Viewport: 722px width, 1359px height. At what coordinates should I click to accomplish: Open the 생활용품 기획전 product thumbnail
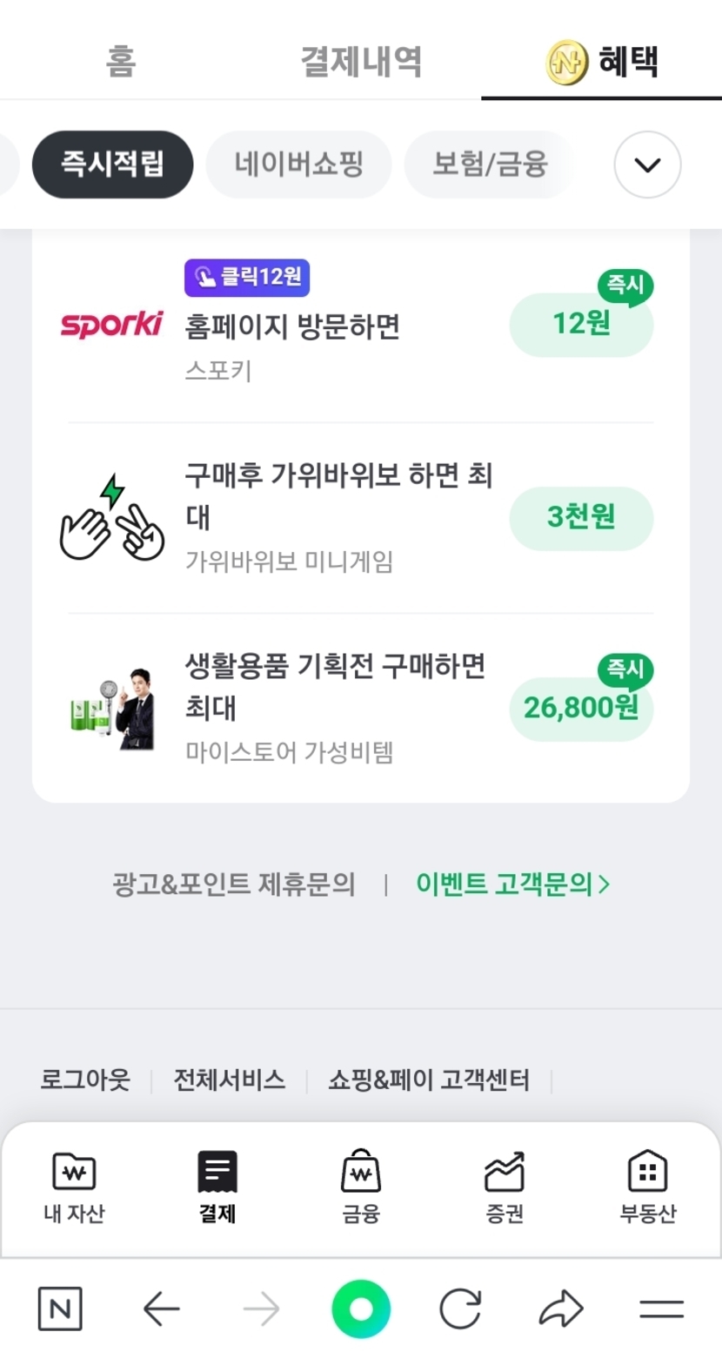point(112,709)
